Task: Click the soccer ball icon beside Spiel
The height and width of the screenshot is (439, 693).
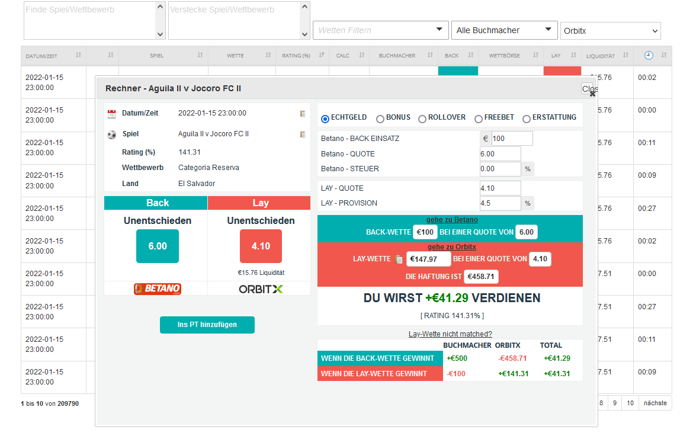Action: click(x=112, y=135)
